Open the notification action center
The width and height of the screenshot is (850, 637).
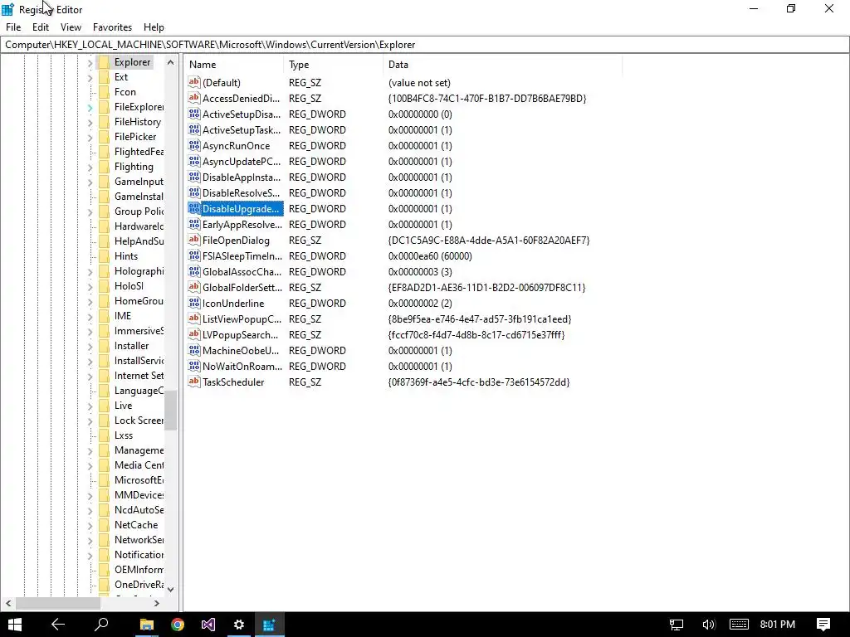823,625
